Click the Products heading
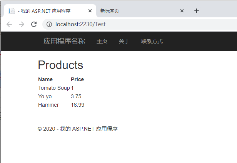This screenshot has height=163, width=237. (60, 65)
